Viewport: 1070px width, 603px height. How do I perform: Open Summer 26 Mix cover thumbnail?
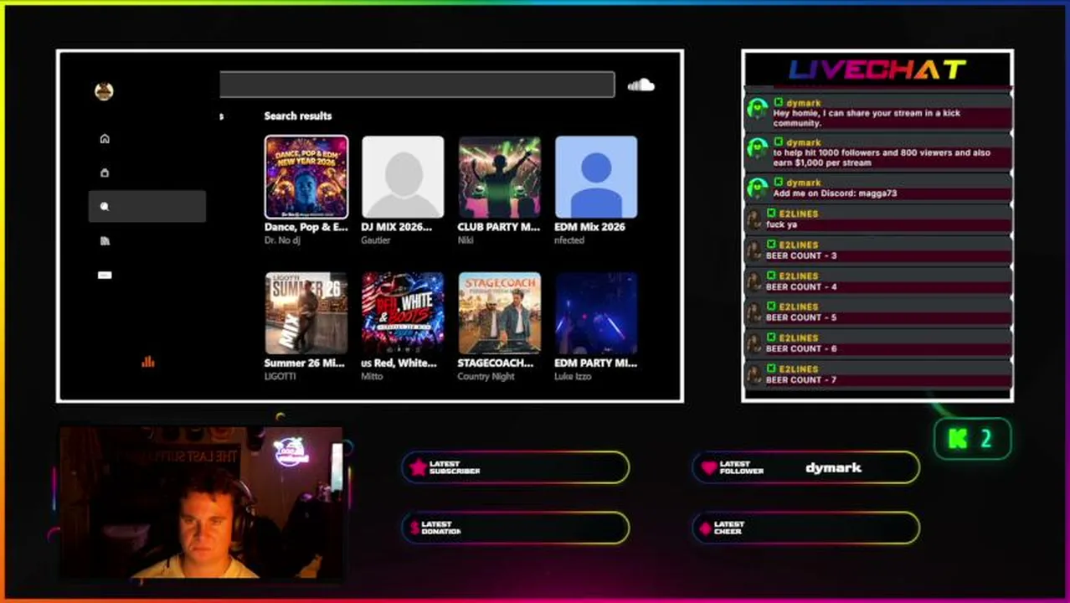pos(306,313)
